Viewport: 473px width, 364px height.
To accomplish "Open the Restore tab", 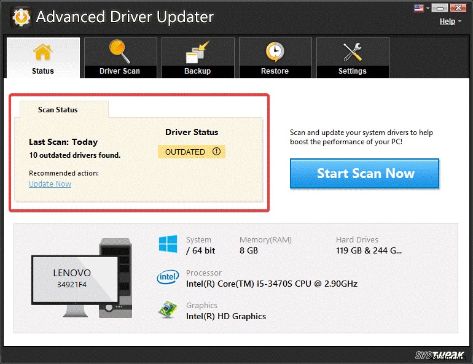I will tap(275, 58).
